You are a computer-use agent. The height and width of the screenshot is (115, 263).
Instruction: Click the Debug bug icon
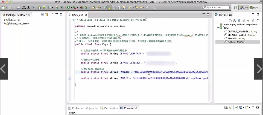(62, 7)
